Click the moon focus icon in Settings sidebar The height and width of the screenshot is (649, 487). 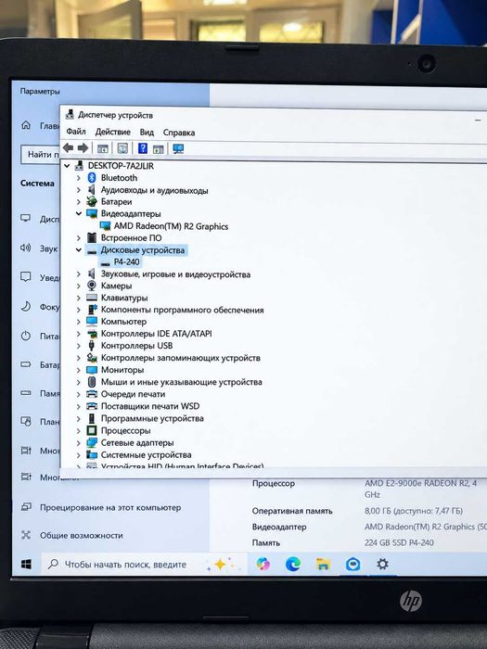tap(26, 306)
